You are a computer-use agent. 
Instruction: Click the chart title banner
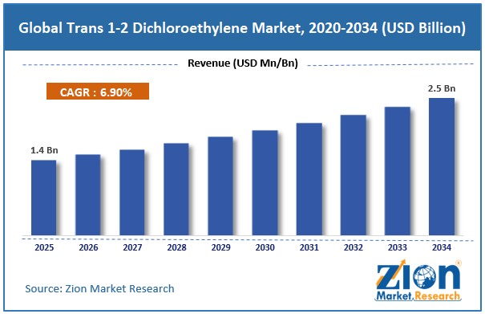[x=242, y=27]
